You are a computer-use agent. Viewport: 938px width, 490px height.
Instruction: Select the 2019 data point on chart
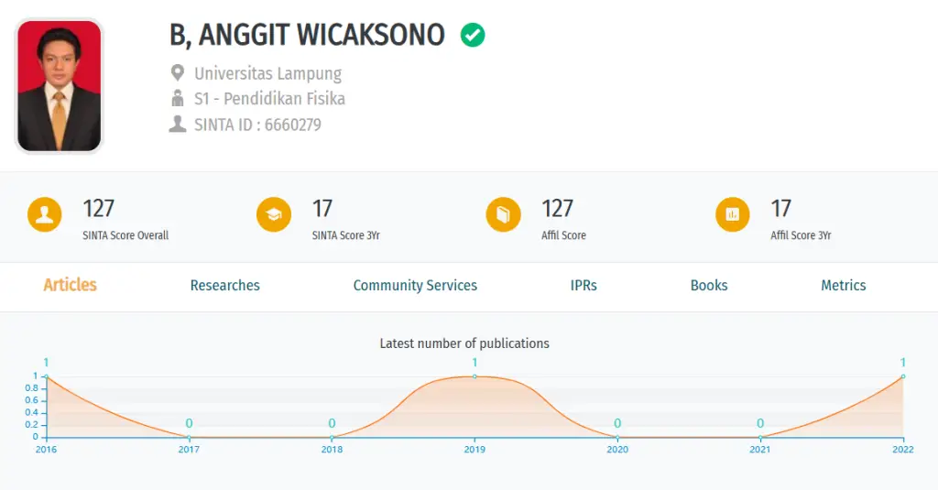475,376
